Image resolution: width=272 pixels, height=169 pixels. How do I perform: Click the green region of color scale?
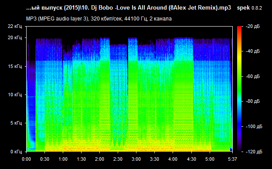tap(239, 83)
